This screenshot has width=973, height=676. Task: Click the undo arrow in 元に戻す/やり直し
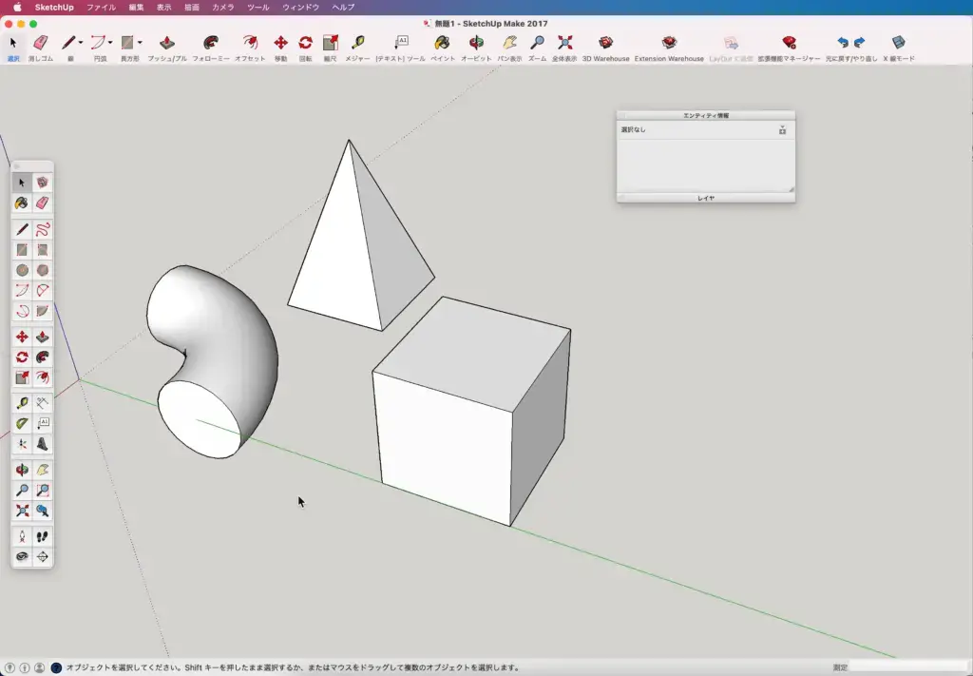842,42
